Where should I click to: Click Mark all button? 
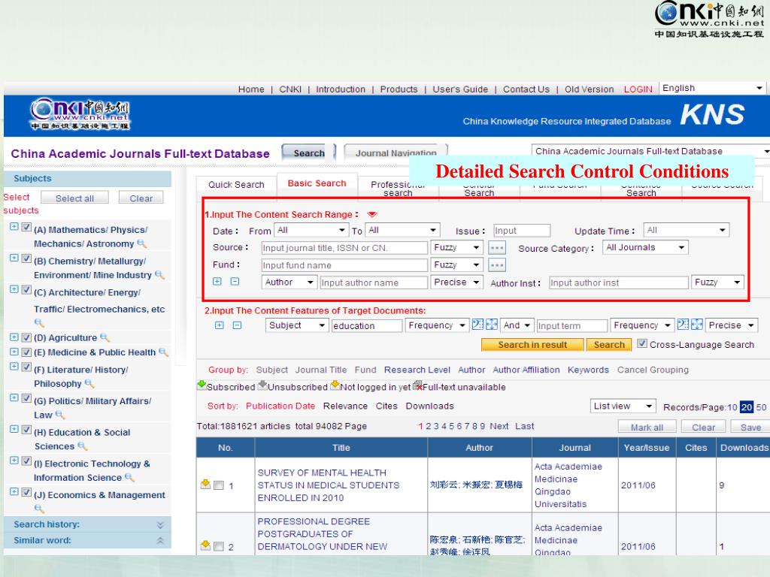pos(647,427)
